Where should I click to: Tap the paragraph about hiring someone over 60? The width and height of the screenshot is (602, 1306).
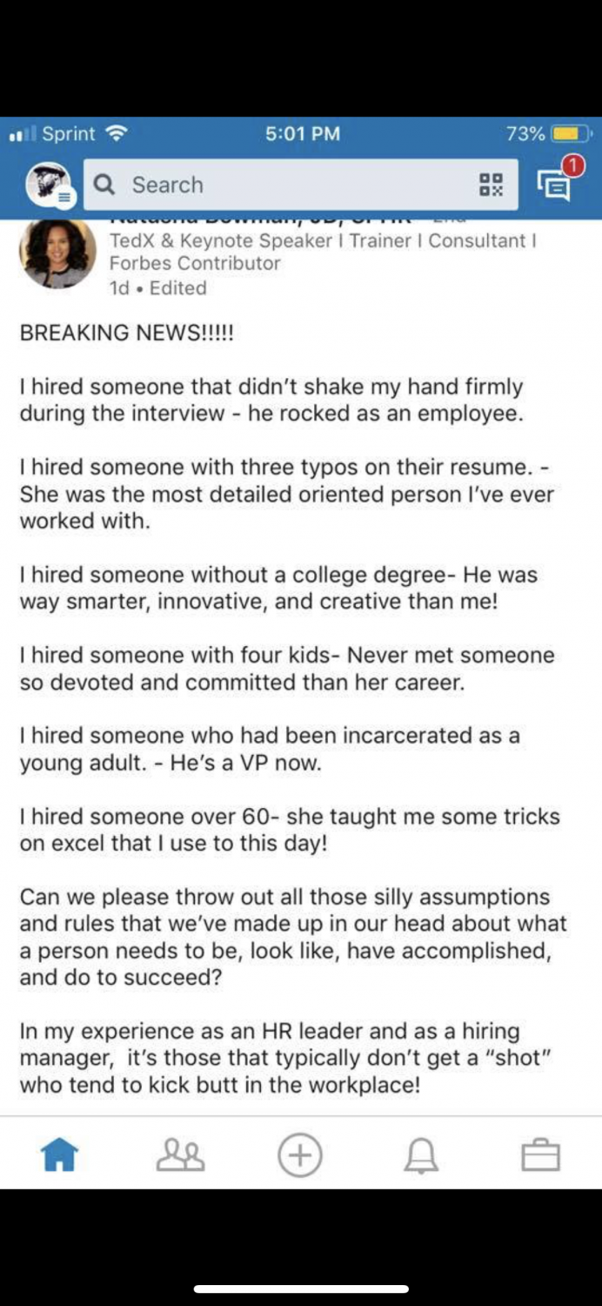pos(290,831)
